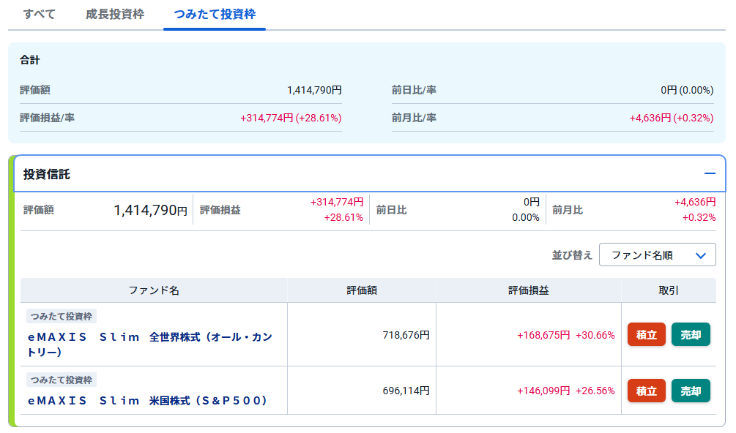
Task: Select the つみたて投資枠 tab
Action: [x=215, y=15]
